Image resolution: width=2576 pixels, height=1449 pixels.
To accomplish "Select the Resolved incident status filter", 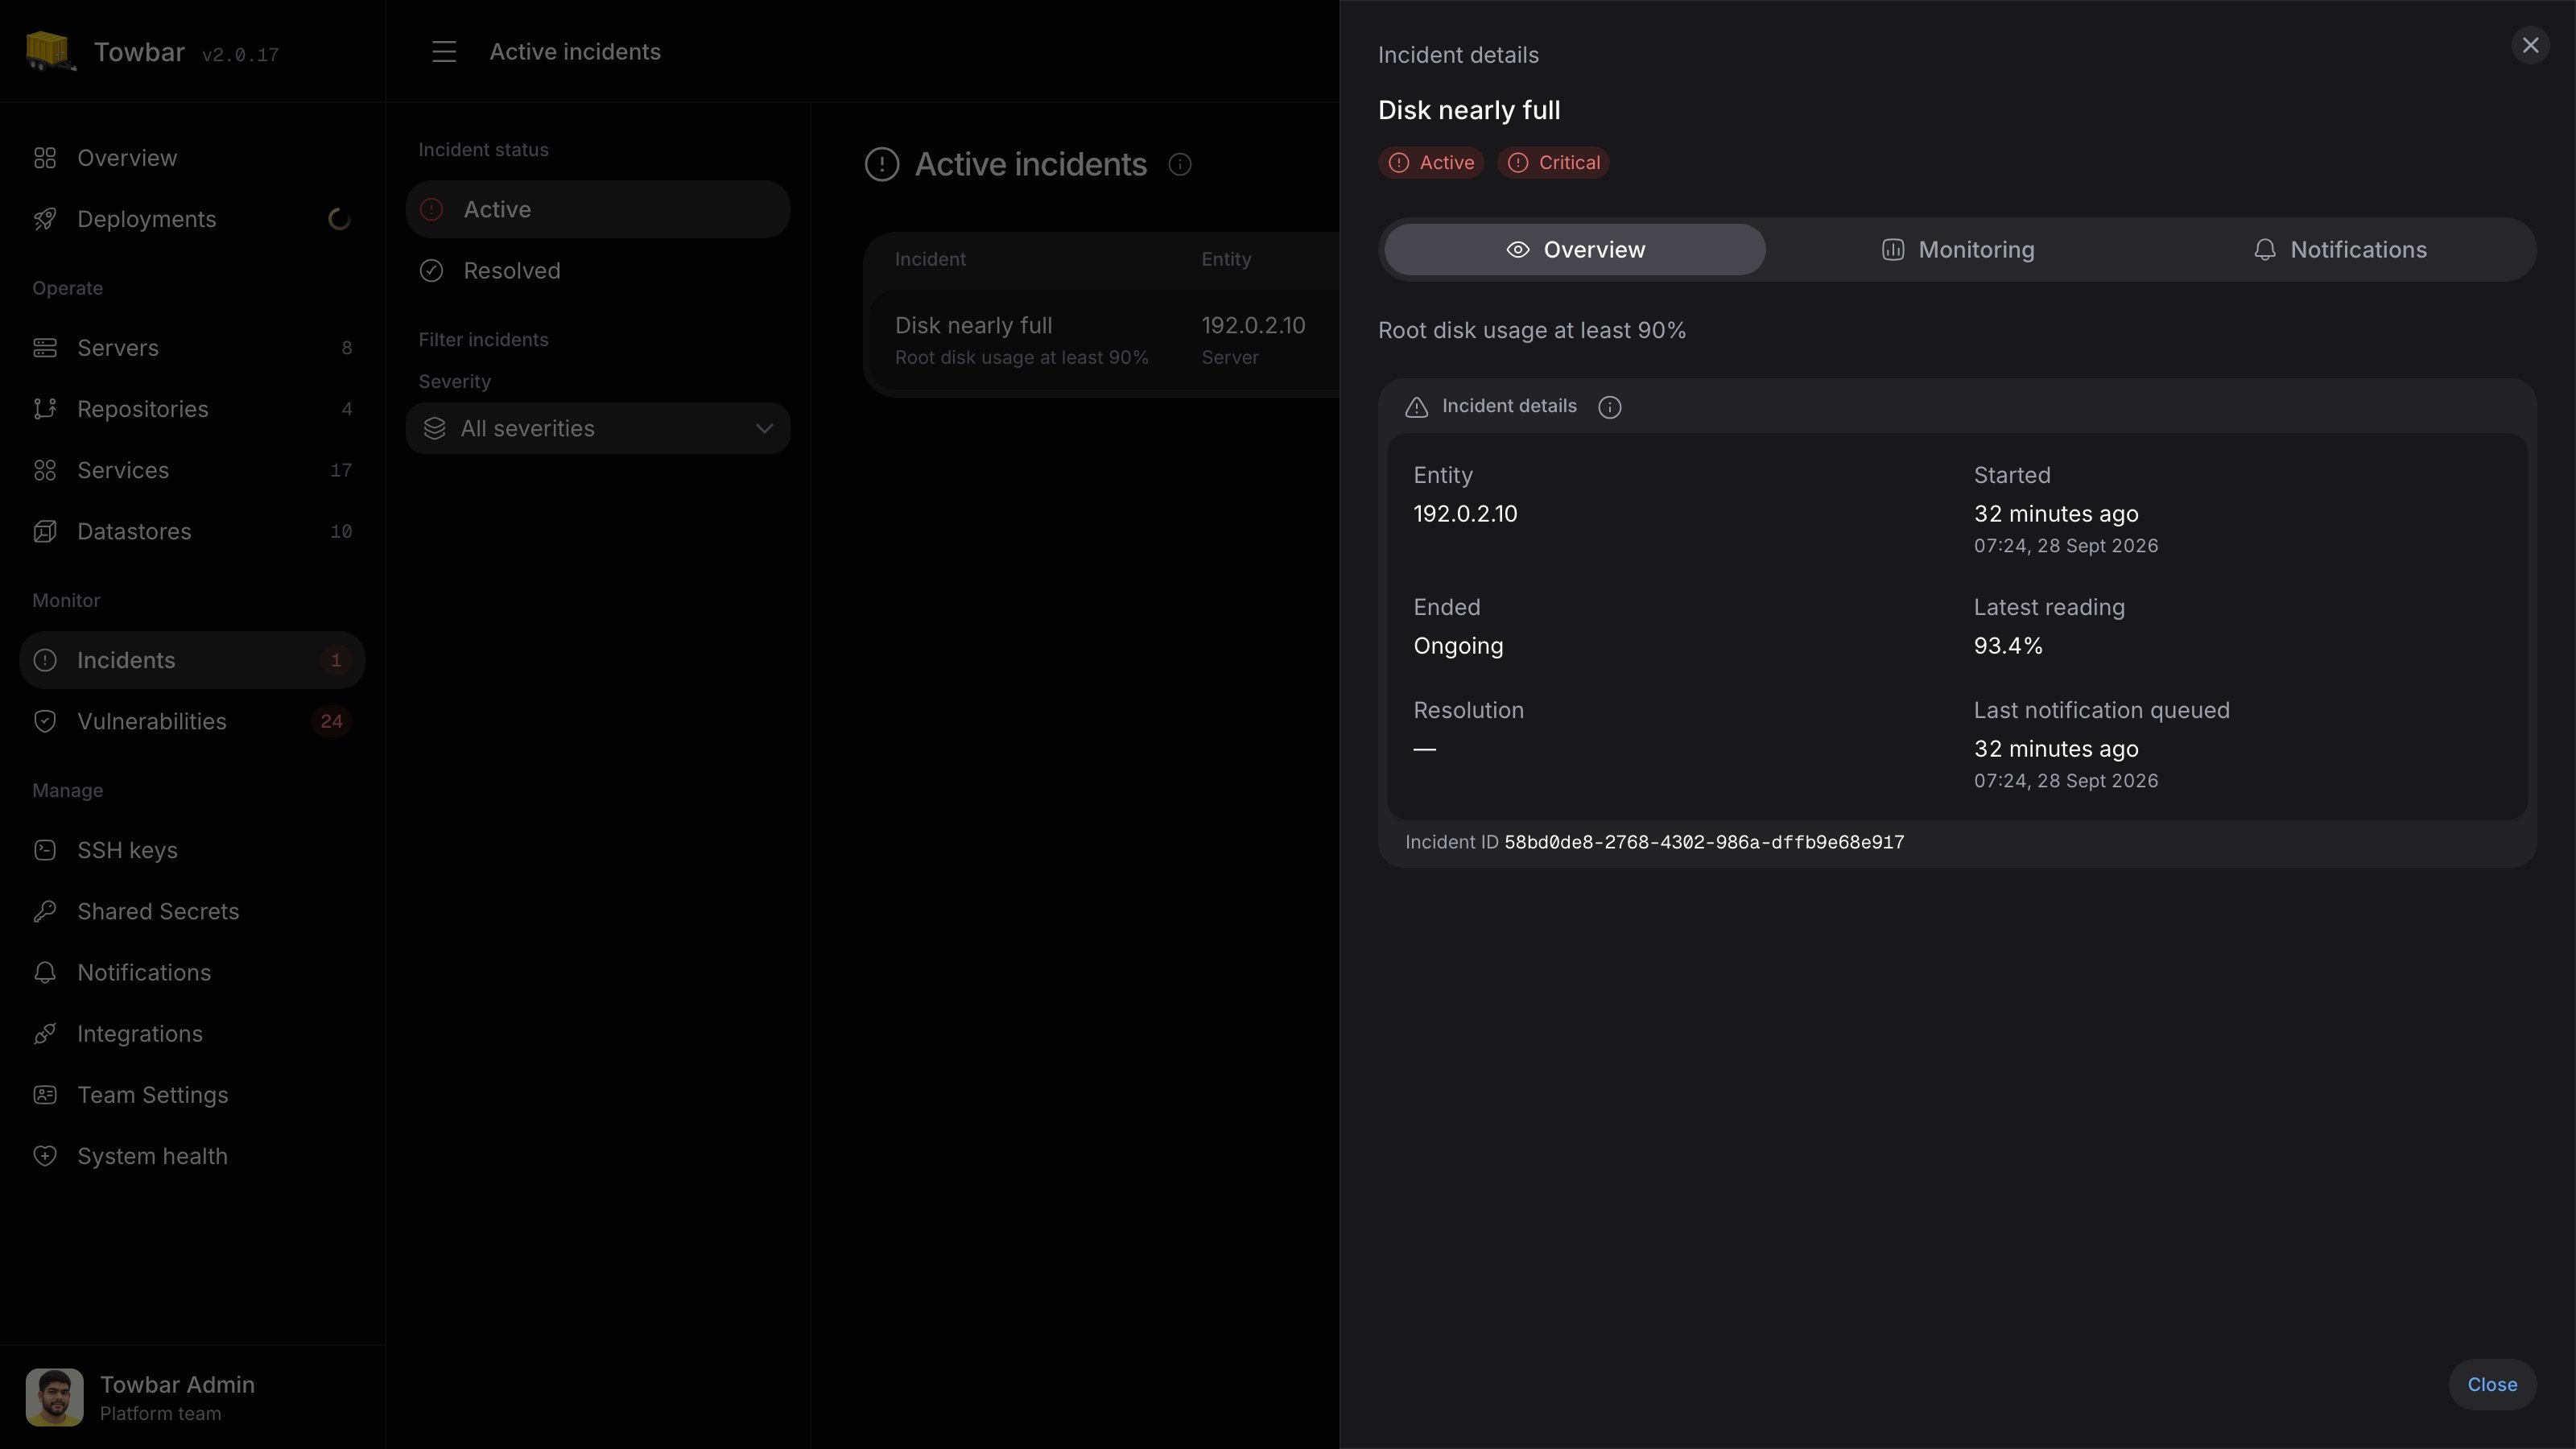I will (598, 270).
